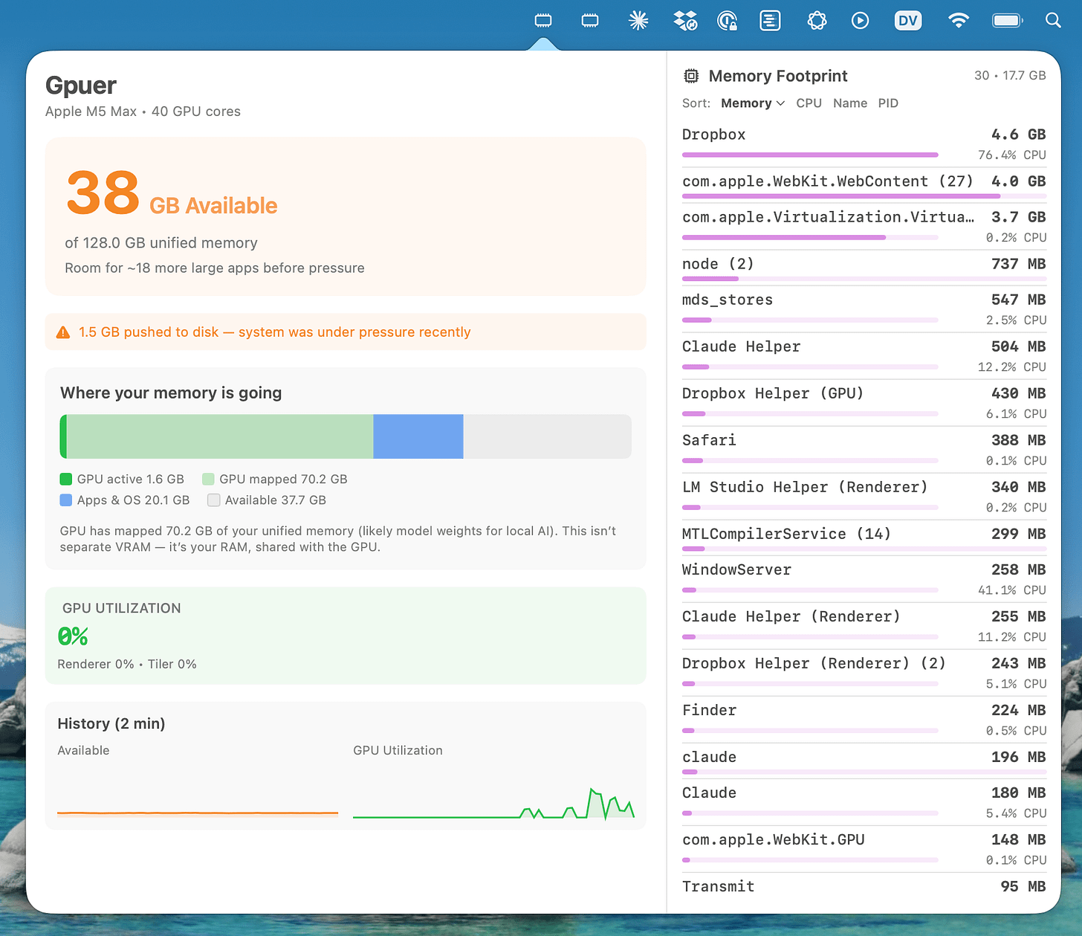Image resolution: width=1082 pixels, height=936 pixels.
Task: Click WindowServer's memory usage bar
Action: click(x=810, y=590)
